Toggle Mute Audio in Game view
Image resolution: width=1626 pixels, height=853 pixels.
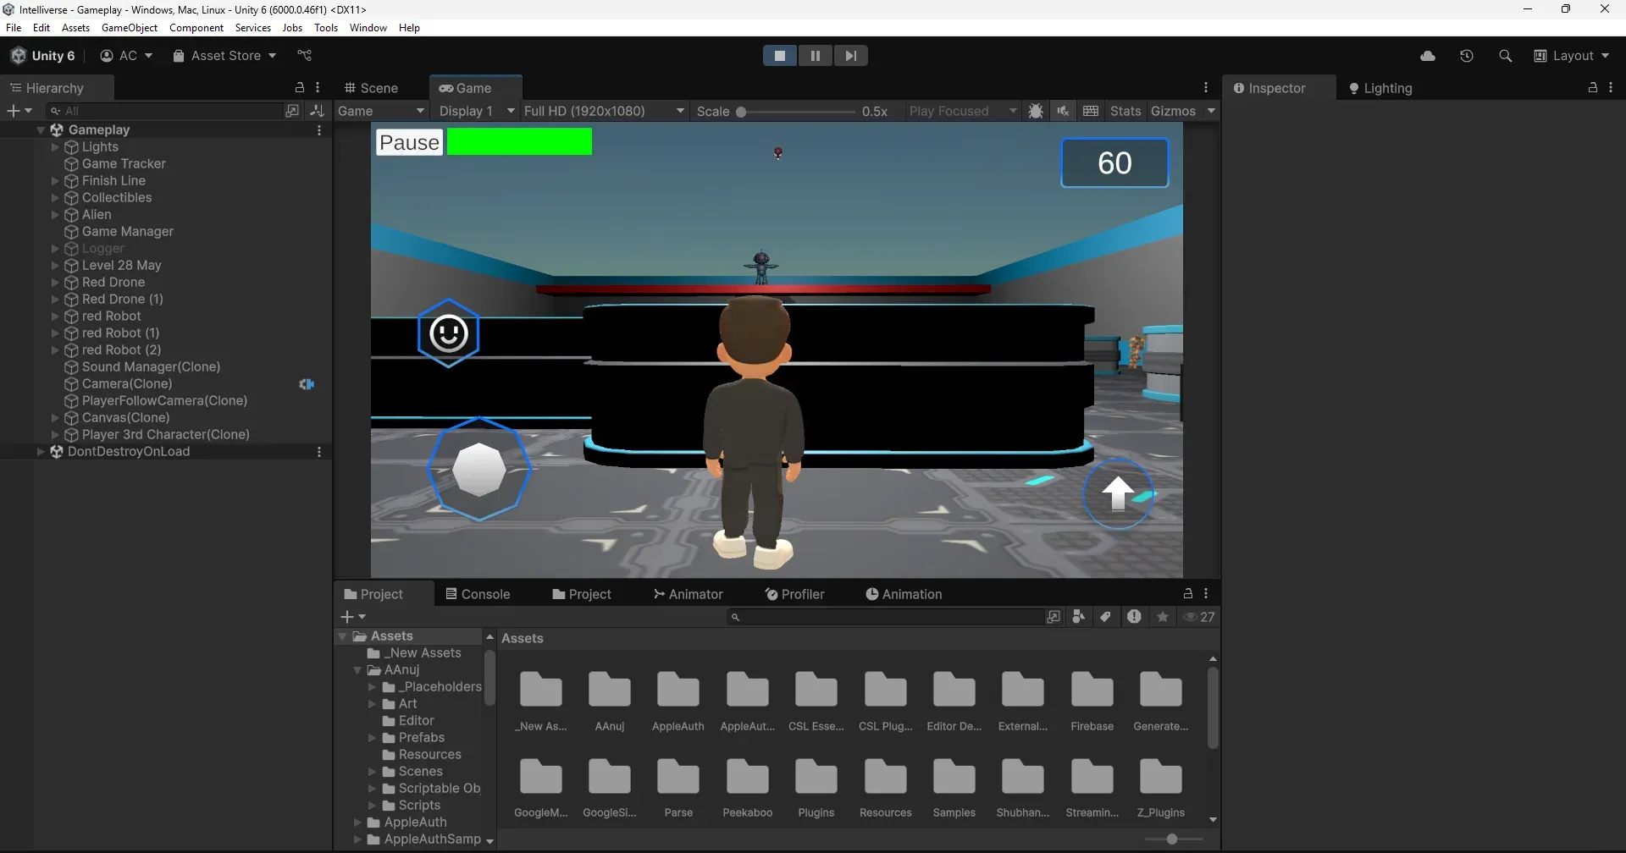click(1063, 111)
